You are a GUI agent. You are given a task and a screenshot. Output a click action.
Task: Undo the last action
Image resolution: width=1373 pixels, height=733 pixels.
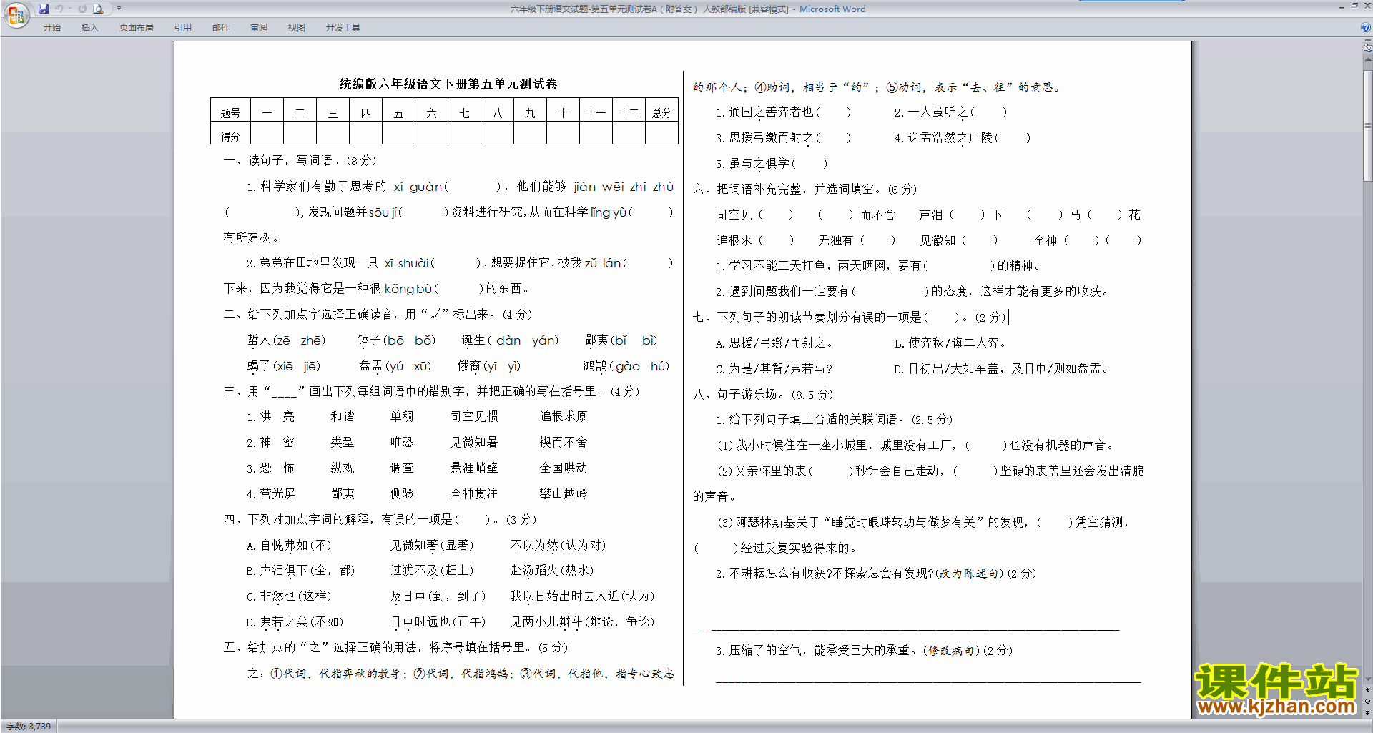59,9
